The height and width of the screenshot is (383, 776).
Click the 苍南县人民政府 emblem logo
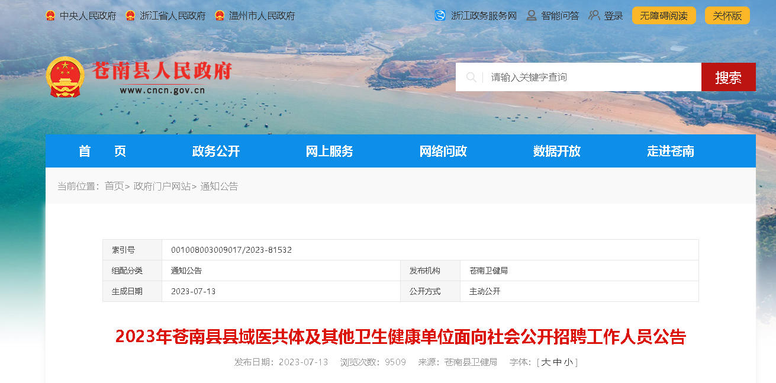(x=65, y=77)
